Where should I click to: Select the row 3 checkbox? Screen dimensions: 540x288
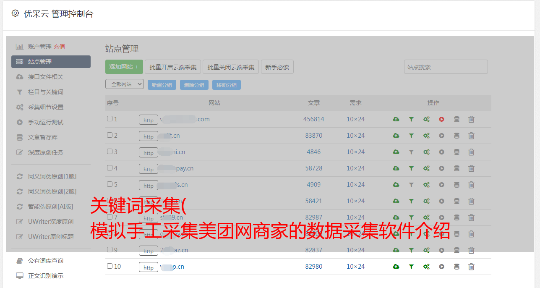coord(110,152)
